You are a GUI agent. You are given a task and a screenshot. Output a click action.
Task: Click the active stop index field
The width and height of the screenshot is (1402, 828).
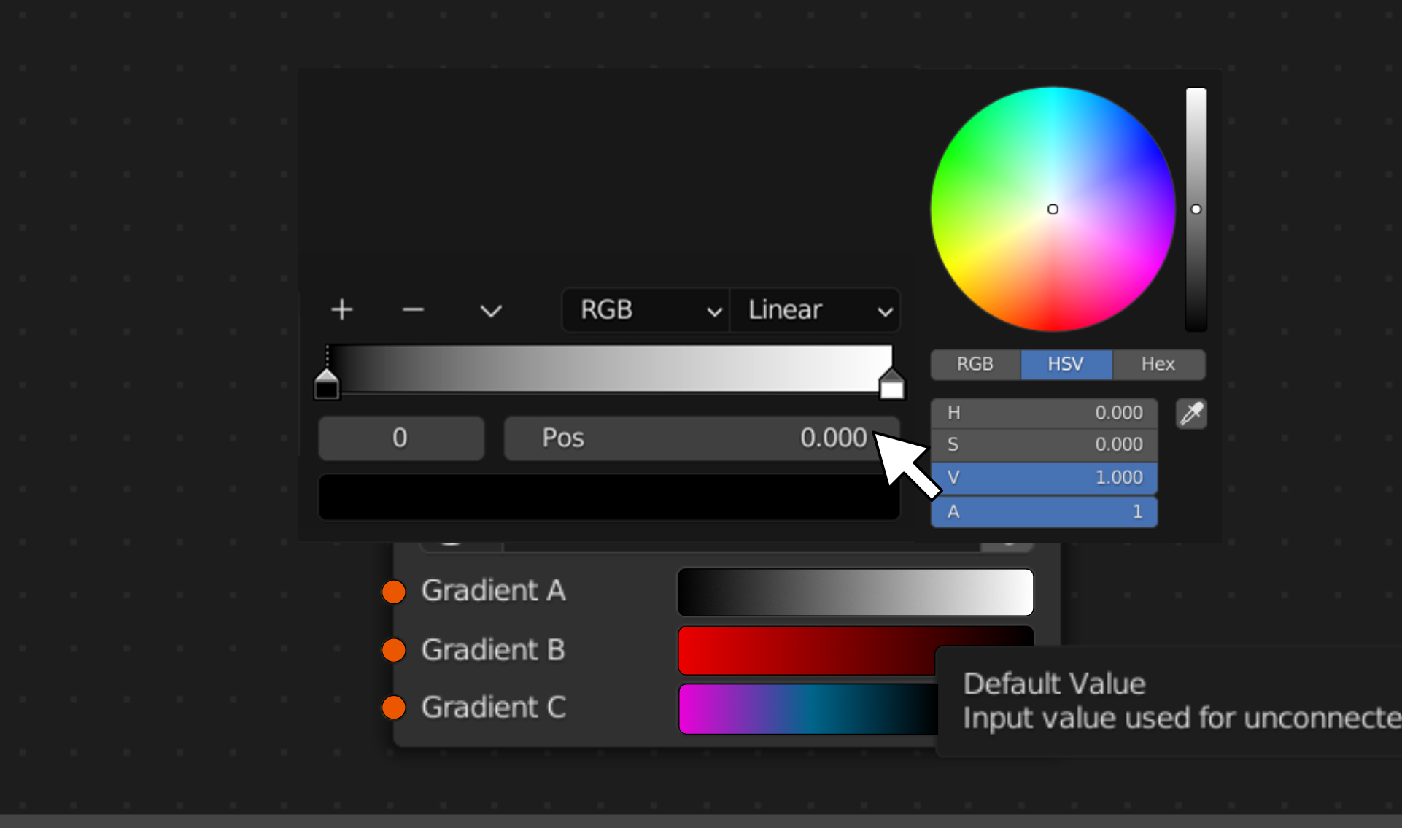[401, 438]
